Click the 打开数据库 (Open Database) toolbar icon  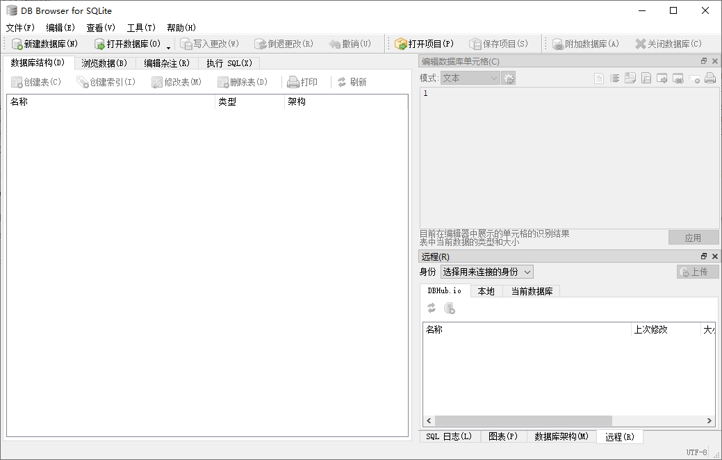pyautogui.click(x=100, y=44)
